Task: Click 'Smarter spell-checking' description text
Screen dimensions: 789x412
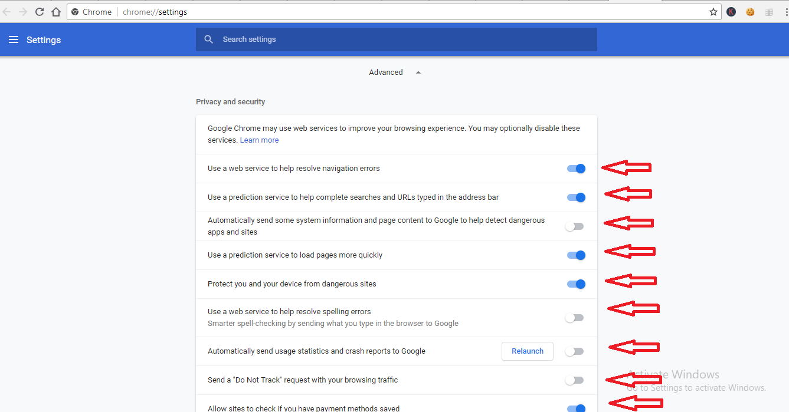Action: [x=333, y=324]
